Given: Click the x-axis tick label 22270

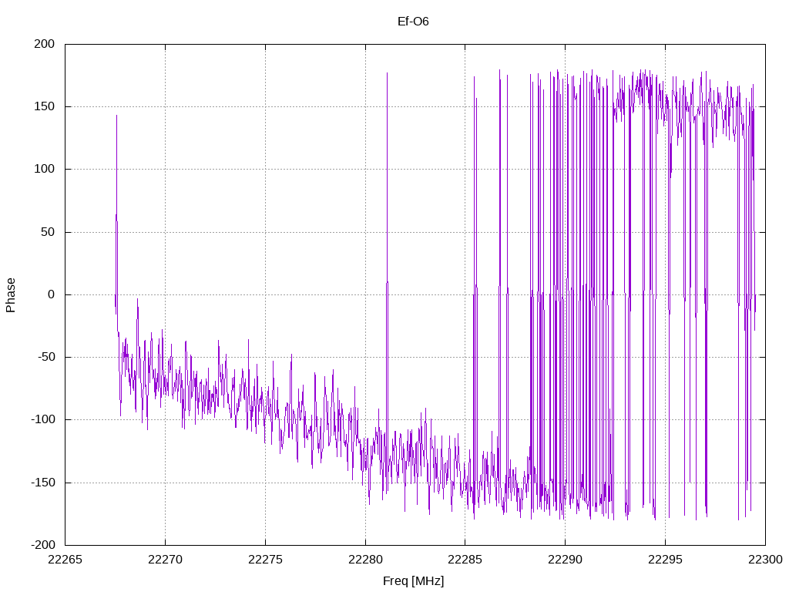Looking at the screenshot, I should [x=165, y=560].
